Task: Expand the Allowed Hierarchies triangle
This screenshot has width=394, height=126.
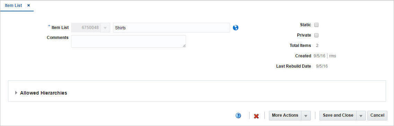Action: pyautogui.click(x=16, y=93)
